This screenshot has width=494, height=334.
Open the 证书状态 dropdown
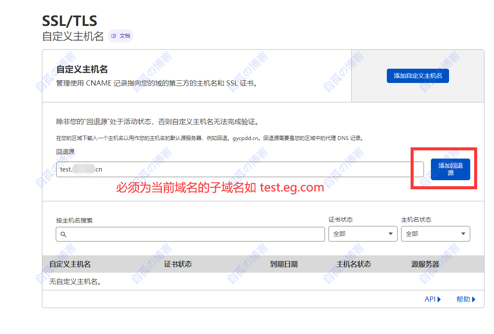(x=363, y=234)
